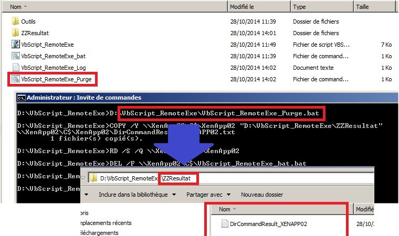The width and height of the screenshot is (399, 236).
Task: Click the DirCommandResult_XENAPP02 file icon
Action: [x=224, y=224]
